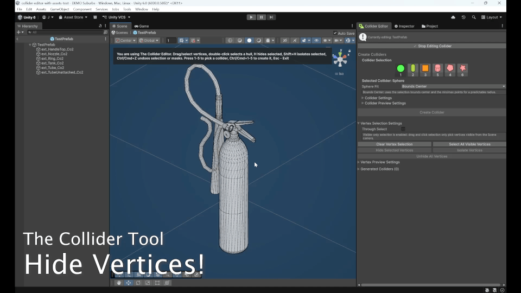This screenshot has height=293, width=521.
Task: Expand Vertex Preview Settings section
Action: click(379, 162)
